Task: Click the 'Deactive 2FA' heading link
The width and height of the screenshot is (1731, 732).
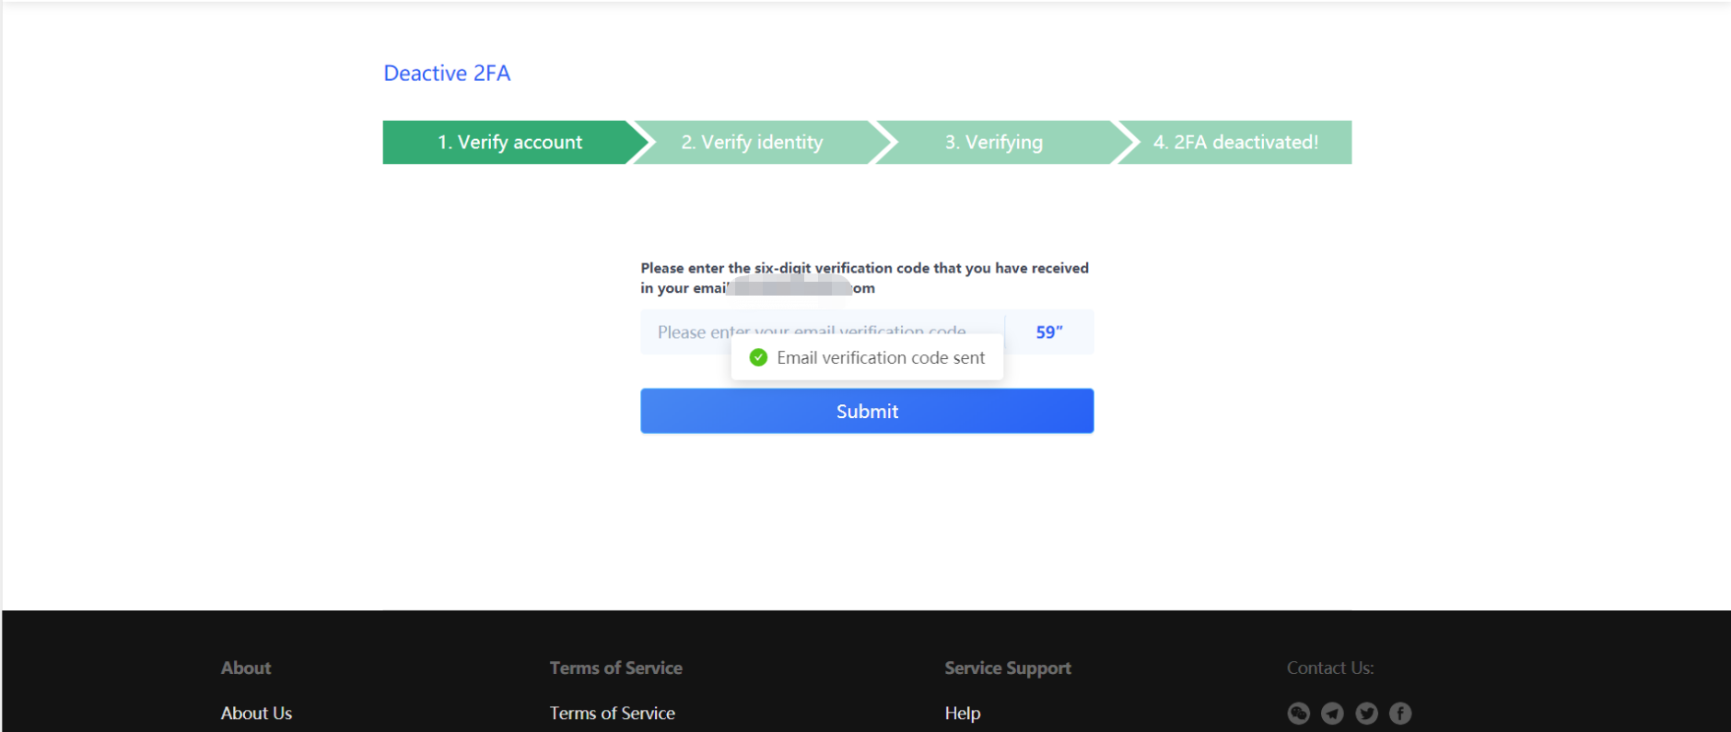Action: [x=447, y=73]
